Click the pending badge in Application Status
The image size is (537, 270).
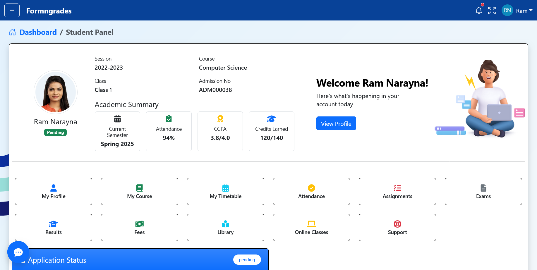247,259
